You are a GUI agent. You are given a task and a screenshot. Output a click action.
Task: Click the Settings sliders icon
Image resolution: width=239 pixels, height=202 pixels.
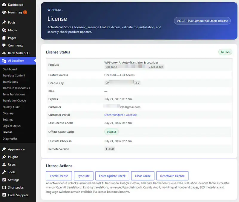tap(4, 180)
